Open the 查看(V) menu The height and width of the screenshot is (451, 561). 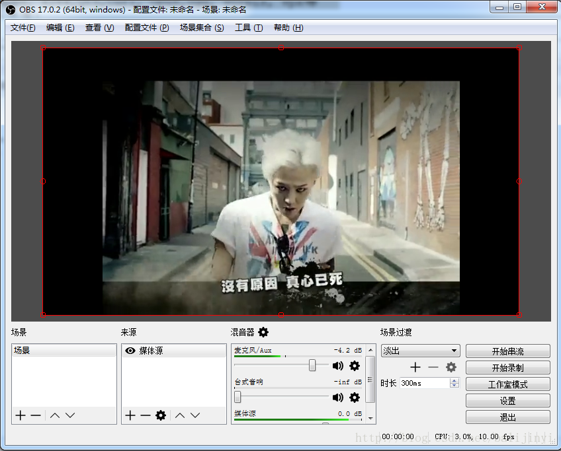point(99,28)
